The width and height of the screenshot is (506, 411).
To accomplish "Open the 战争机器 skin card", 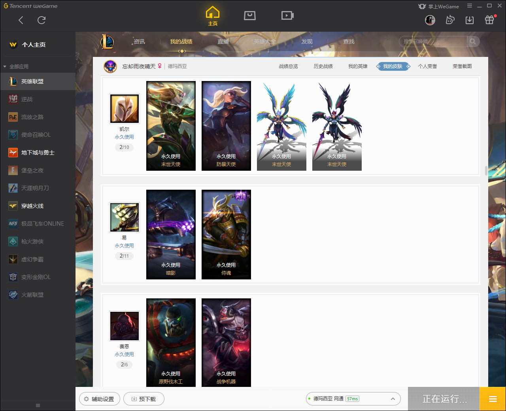I will 226,343.
